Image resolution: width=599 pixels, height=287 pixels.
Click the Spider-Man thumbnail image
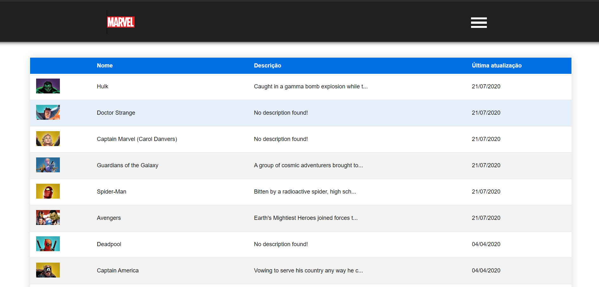(x=48, y=191)
